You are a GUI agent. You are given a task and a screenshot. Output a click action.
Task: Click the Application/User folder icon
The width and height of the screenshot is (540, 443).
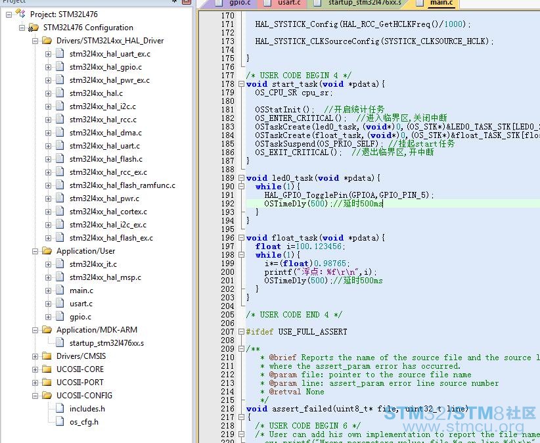point(47,251)
